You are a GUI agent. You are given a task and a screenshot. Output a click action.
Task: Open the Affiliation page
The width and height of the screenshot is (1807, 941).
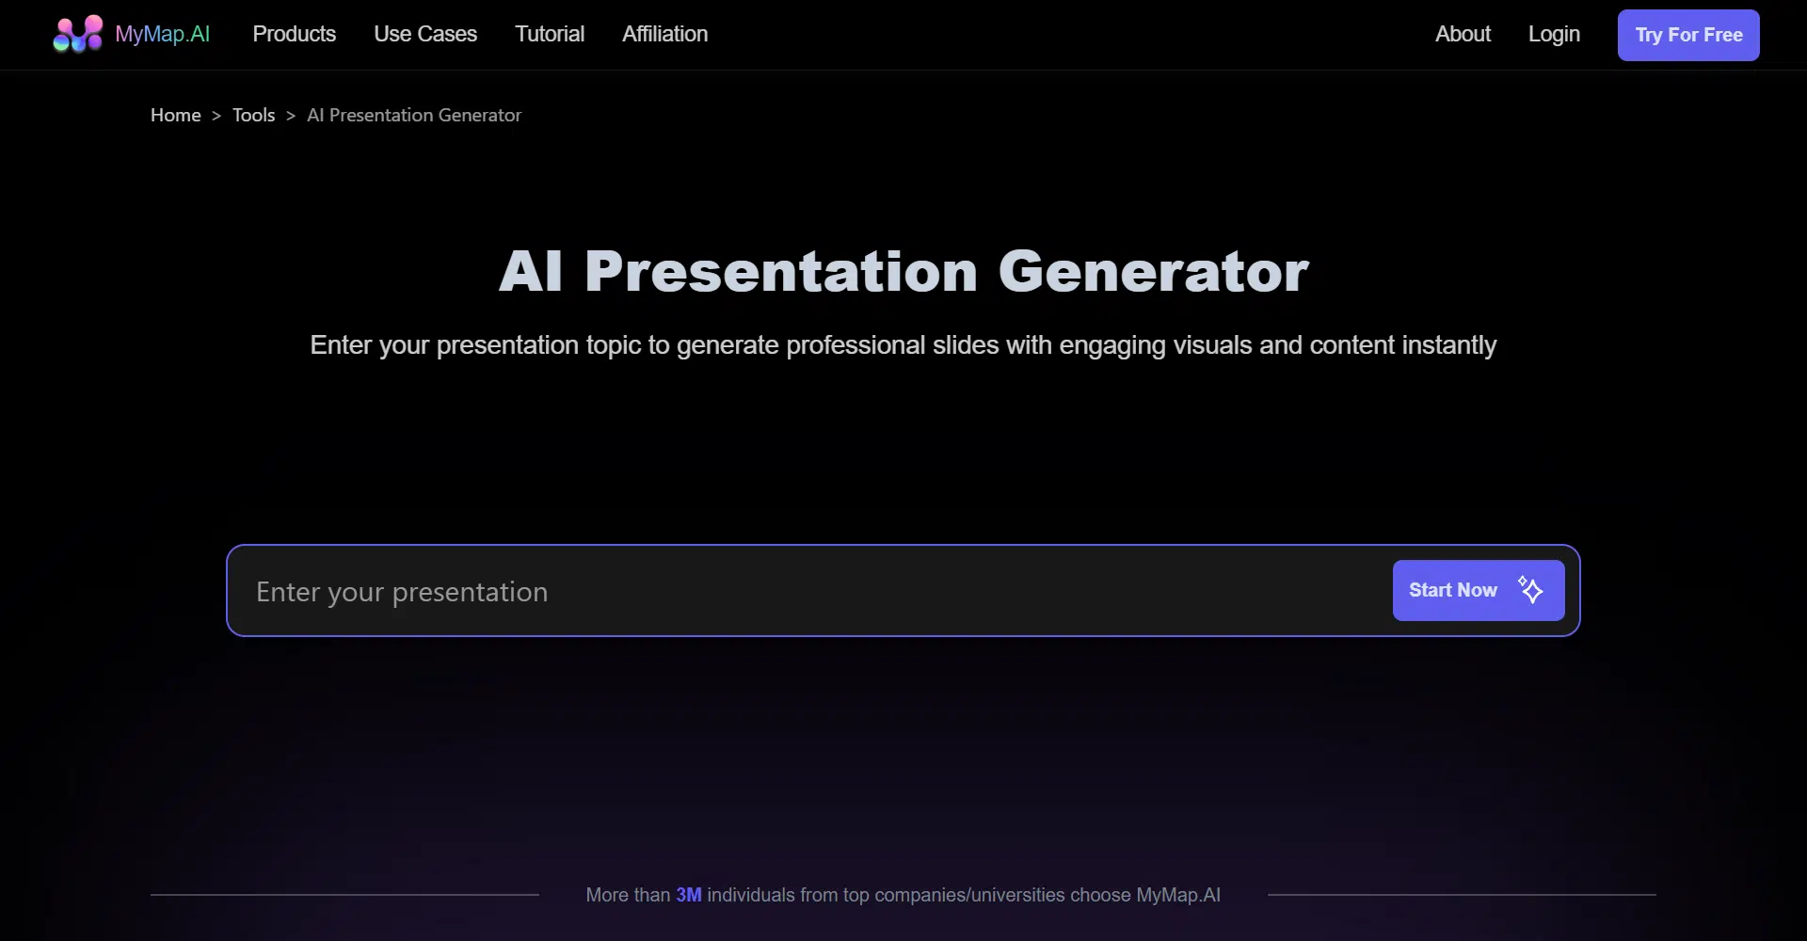(x=664, y=35)
